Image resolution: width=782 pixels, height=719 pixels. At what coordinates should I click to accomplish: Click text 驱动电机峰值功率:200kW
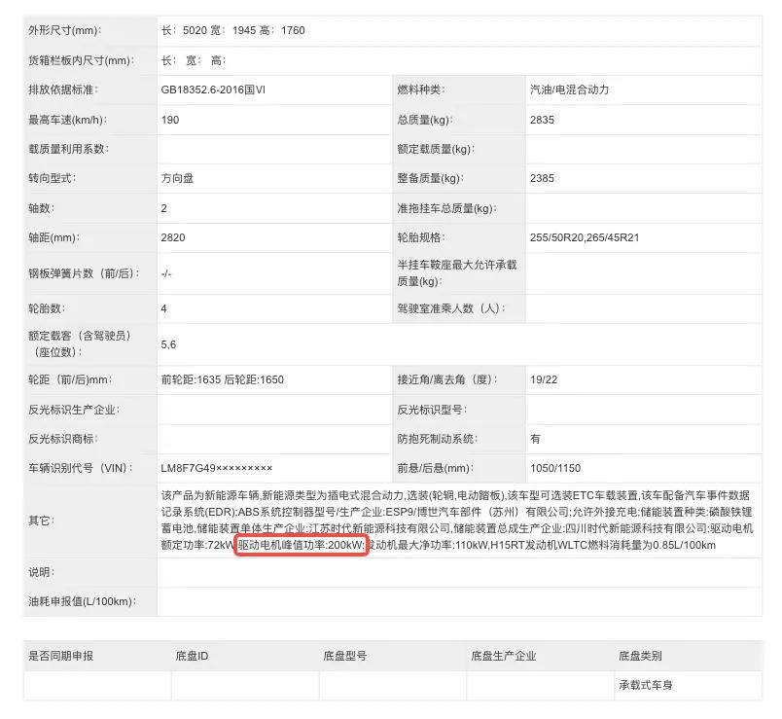pos(301,546)
